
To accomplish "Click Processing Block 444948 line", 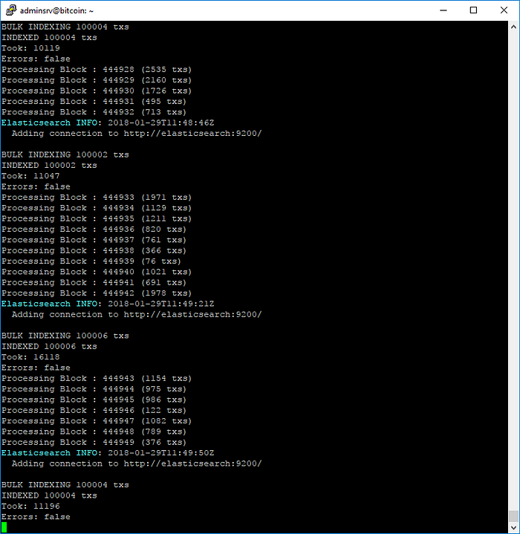I will tap(94, 432).
